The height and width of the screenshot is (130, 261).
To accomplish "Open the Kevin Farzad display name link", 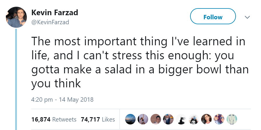I will point(54,13).
